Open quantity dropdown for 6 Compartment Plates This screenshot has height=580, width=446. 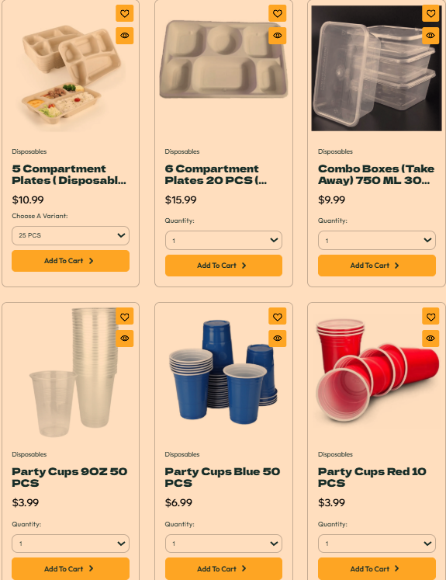tap(223, 241)
